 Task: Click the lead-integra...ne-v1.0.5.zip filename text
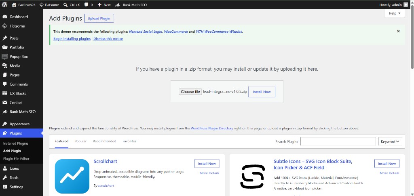(225, 92)
